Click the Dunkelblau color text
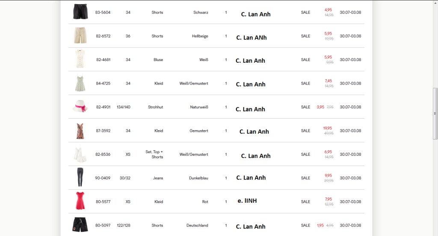Screen dimensions: 438x236 (198, 178)
